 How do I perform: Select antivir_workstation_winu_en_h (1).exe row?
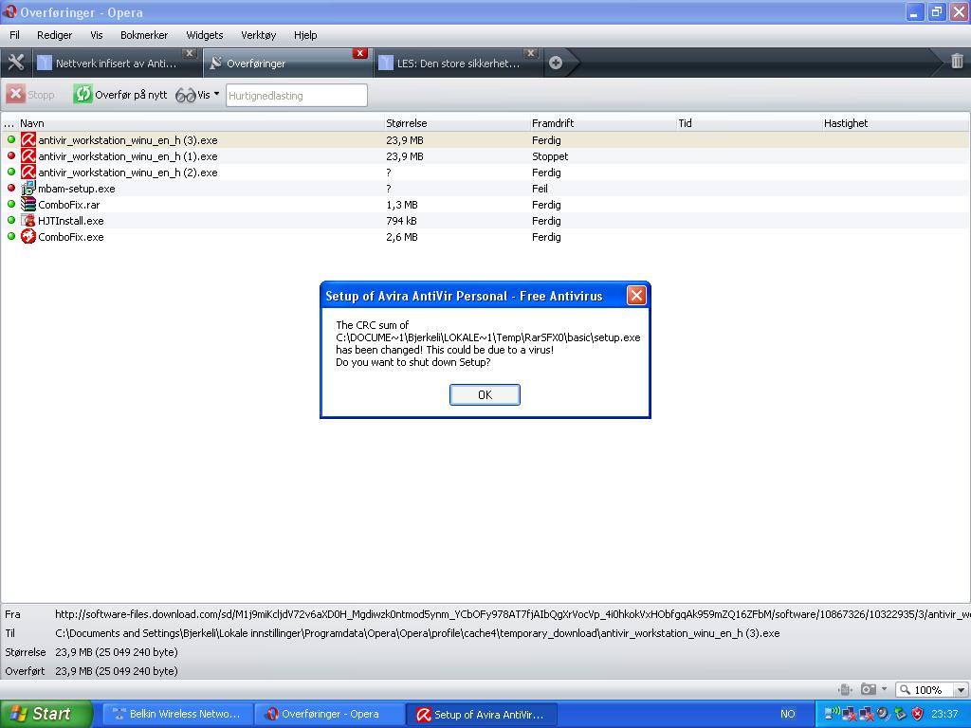click(x=485, y=156)
